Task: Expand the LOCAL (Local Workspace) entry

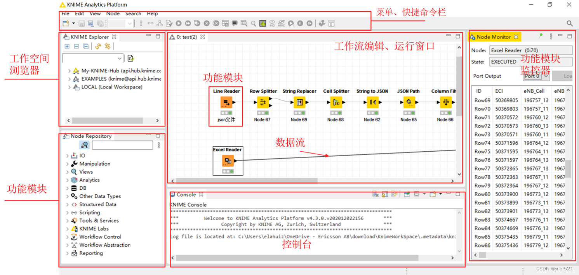Action: pos(69,87)
